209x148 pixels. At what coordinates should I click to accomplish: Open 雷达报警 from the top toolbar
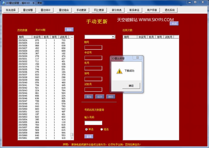click(x=28, y=10)
